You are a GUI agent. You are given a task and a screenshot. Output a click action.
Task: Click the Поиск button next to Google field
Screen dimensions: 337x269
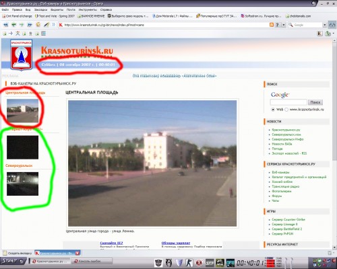coord(315,102)
